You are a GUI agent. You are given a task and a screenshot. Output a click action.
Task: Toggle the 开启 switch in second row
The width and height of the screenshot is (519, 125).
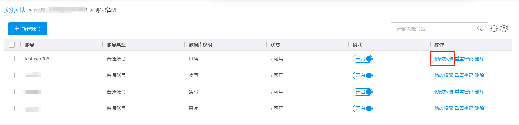pos(363,75)
